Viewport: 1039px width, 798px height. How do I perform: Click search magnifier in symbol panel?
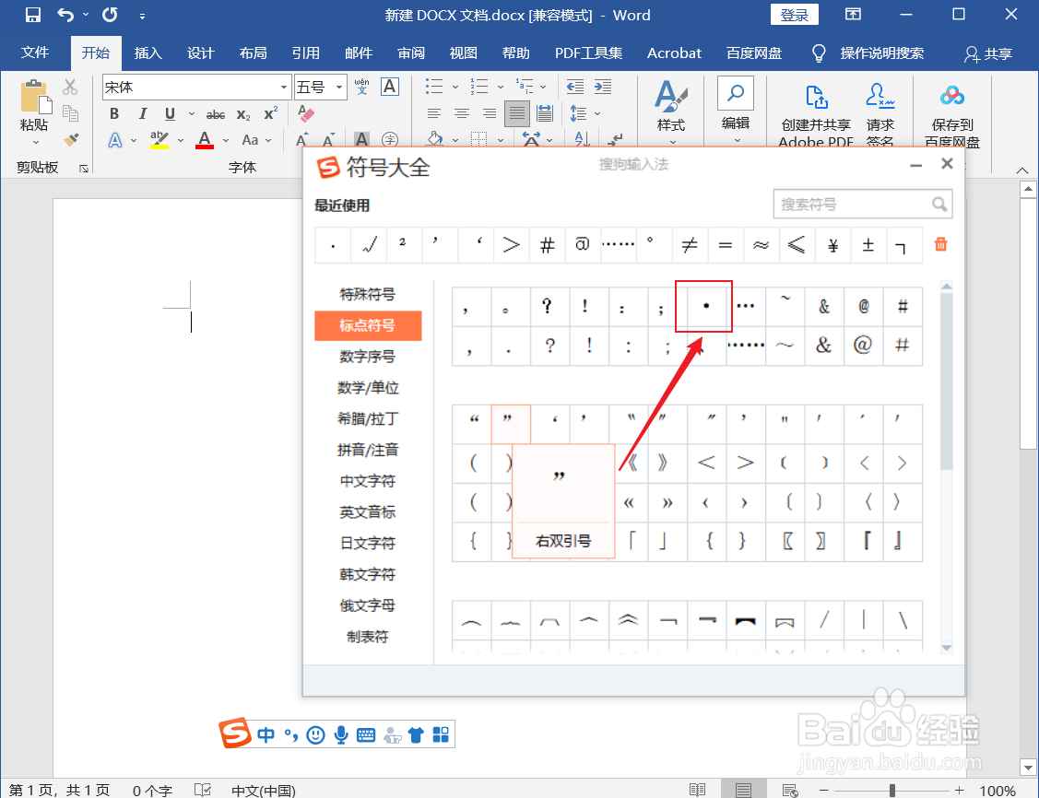[939, 204]
